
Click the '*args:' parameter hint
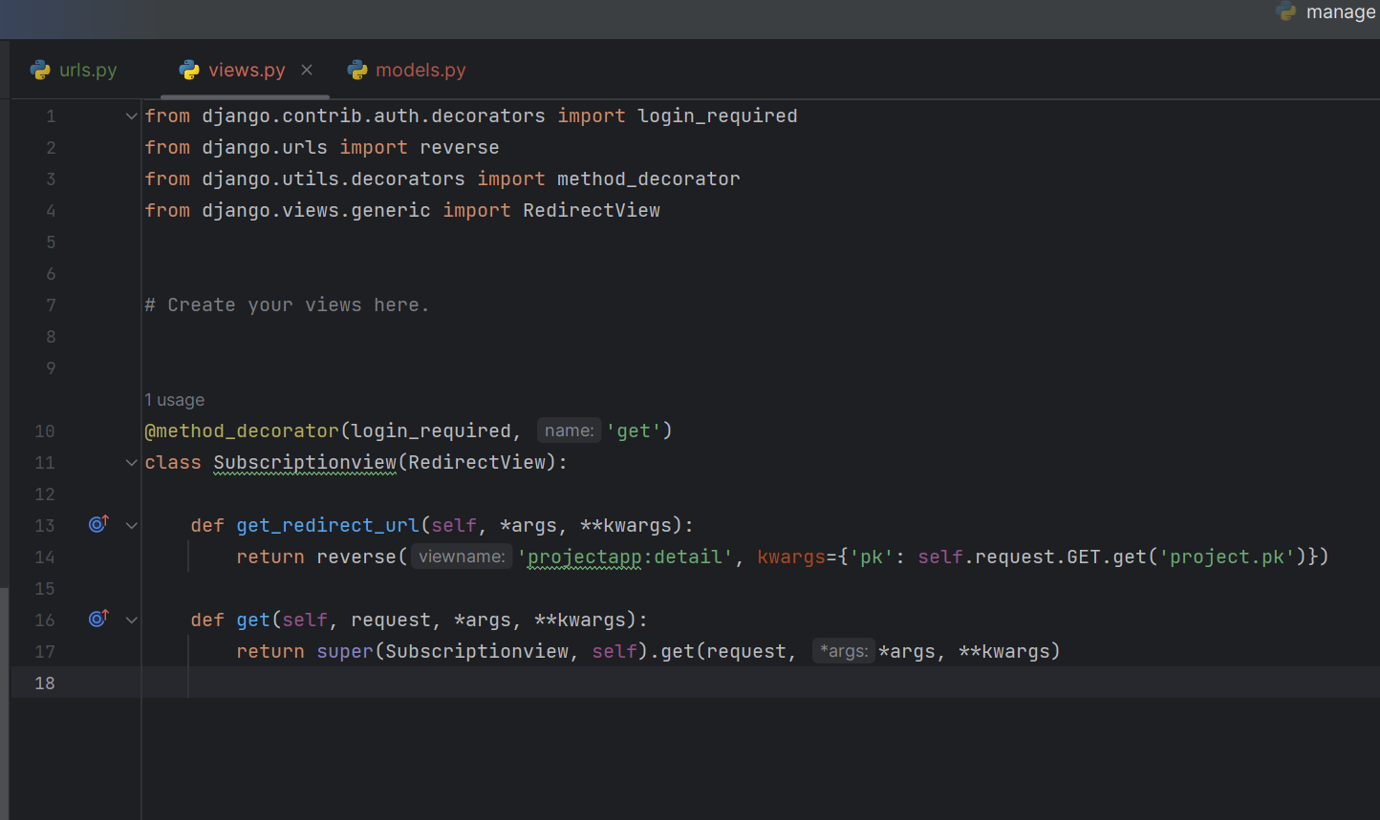[x=844, y=651]
